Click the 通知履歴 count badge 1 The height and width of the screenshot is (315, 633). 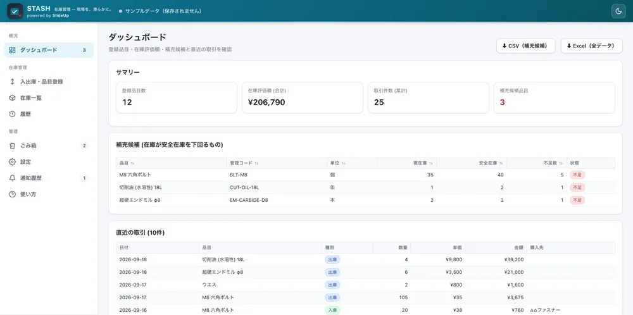coord(84,178)
